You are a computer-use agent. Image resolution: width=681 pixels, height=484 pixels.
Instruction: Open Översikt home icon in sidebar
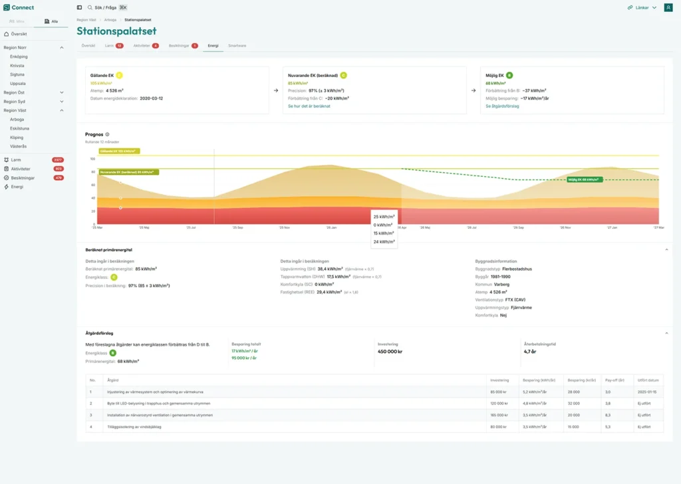(6, 34)
